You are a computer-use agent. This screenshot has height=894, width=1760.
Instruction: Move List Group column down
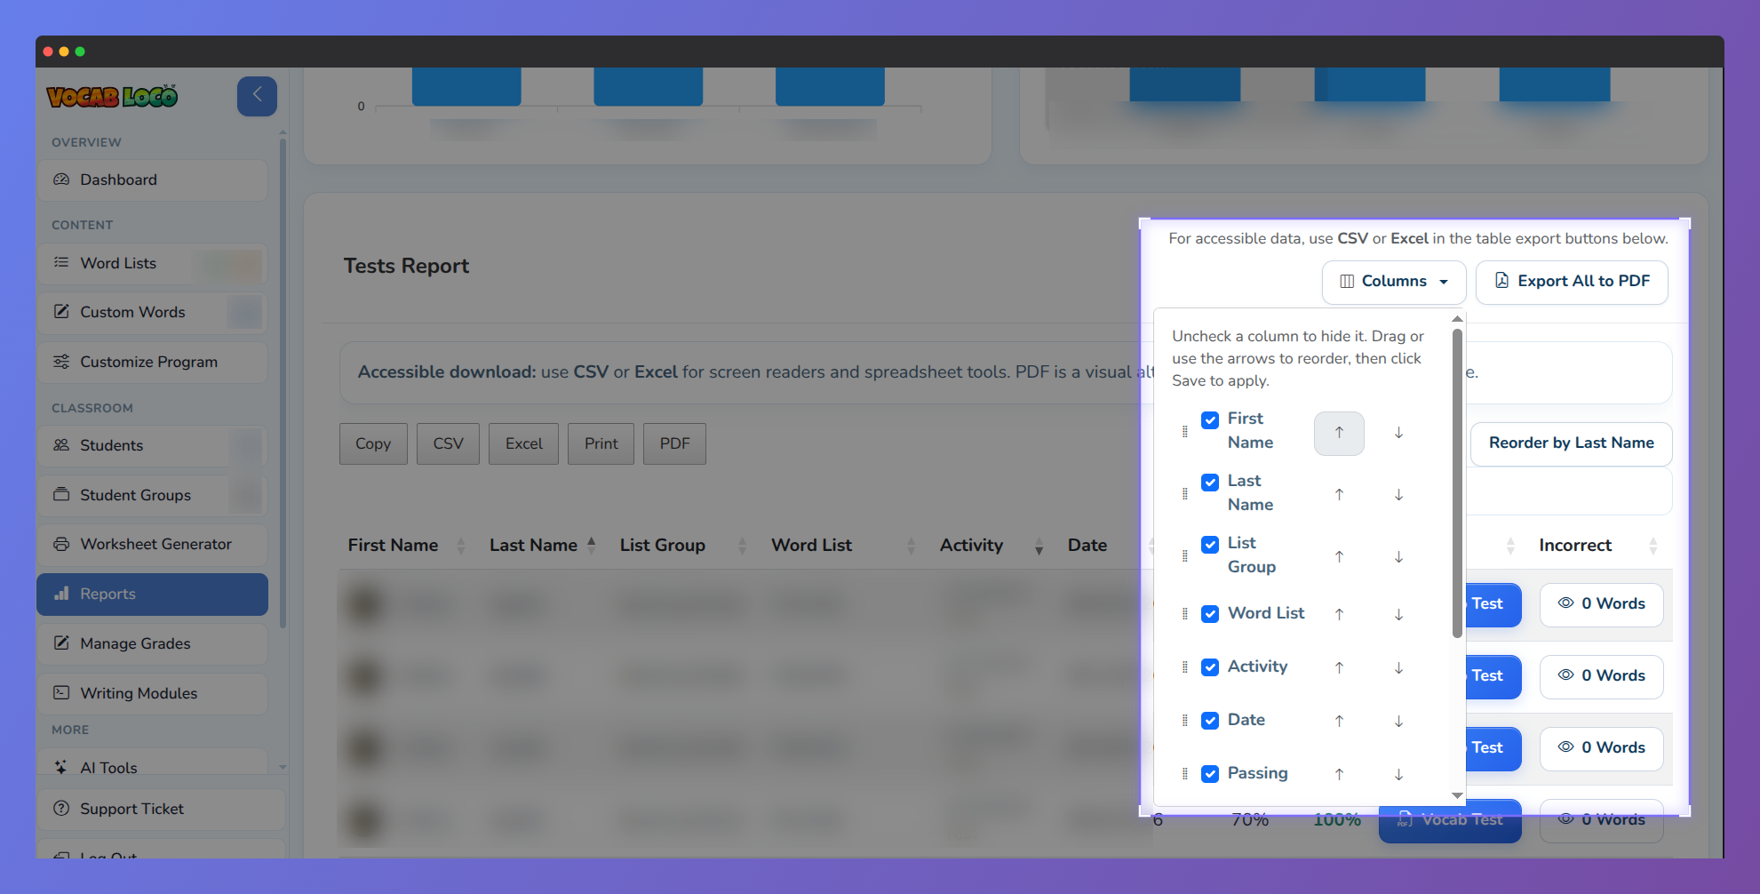(1398, 557)
